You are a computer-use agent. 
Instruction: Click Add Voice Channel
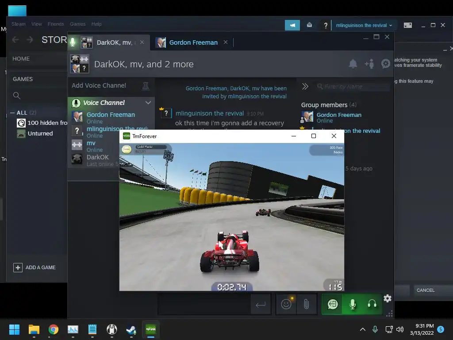[99, 85]
